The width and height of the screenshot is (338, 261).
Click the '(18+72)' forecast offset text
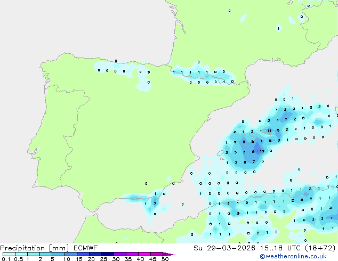tap(320, 248)
